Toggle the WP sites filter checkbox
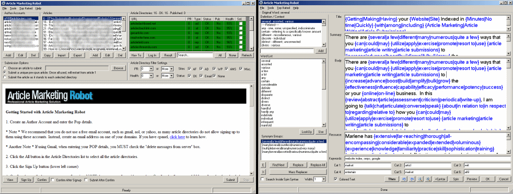Image resolution: width=513 pixels, height=194 pixels. 215,69
